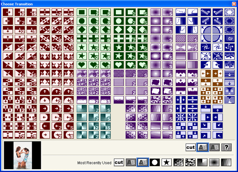Select blue cross with four outward diagonal arrows
238x172 pixels.
[x=192, y=117]
